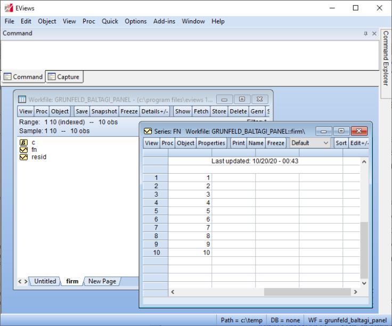
Task: Pin the Command window using pushpin icon
Action: tap(365, 34)
